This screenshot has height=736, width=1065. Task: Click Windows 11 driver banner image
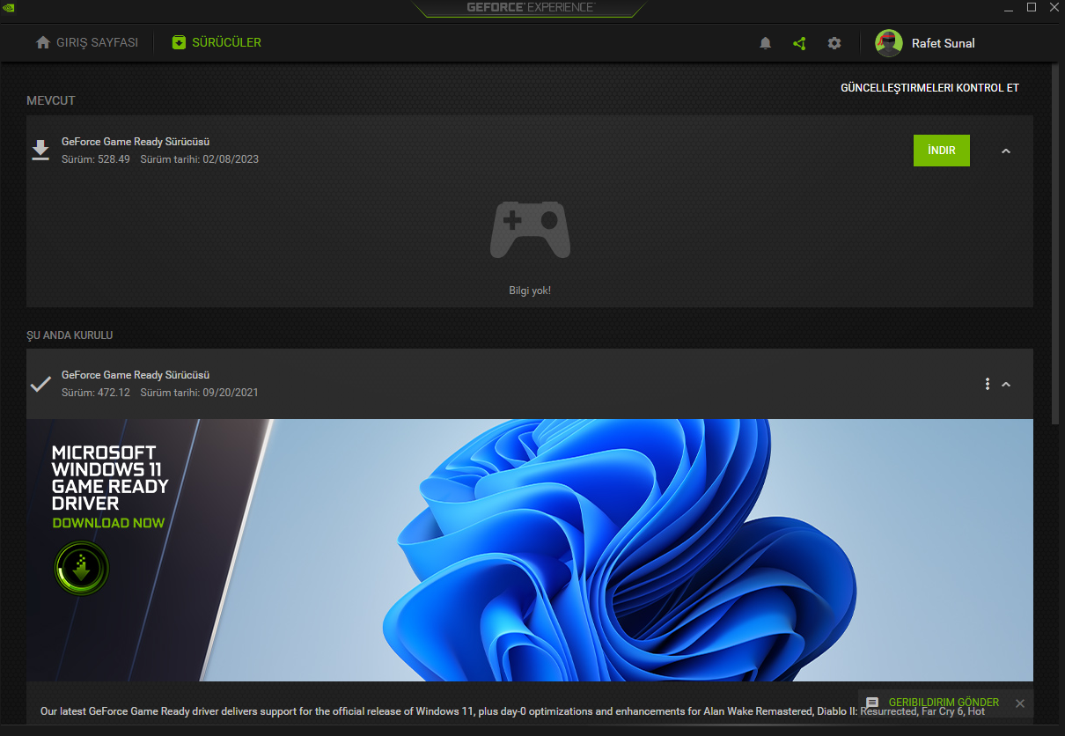[530, 550]
